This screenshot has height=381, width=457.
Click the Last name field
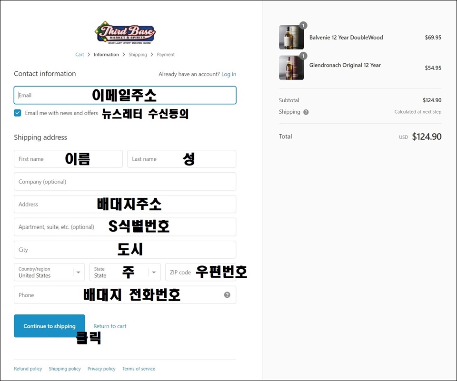[181, 159]
